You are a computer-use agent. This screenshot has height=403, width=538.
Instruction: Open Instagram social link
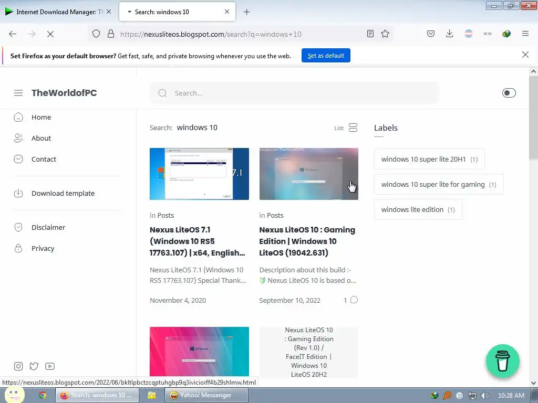point(18,366)
